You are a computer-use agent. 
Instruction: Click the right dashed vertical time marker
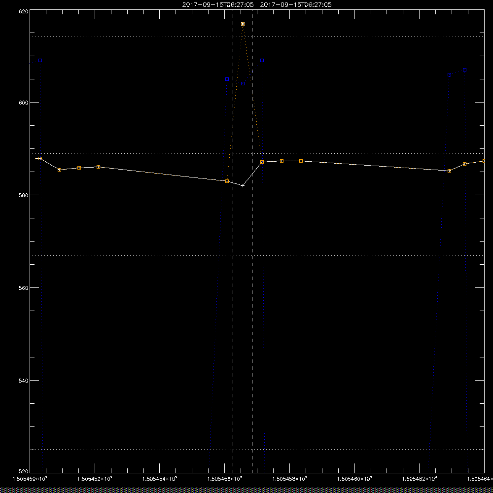(x=252, y=241)
